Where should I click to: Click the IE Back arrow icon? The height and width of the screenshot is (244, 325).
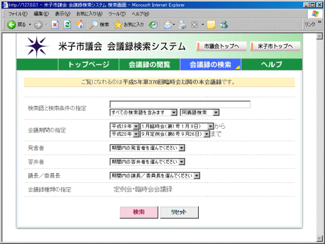(x=11, y=25)
